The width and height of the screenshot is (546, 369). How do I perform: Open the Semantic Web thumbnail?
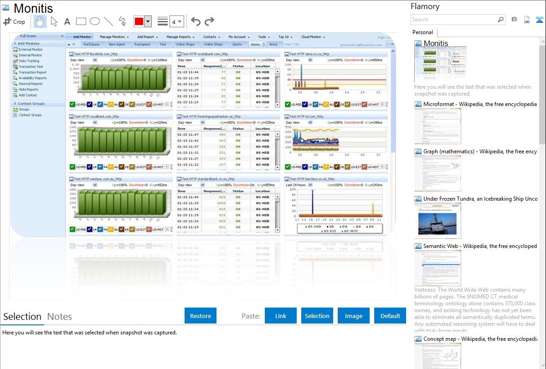tap(438, 268)
